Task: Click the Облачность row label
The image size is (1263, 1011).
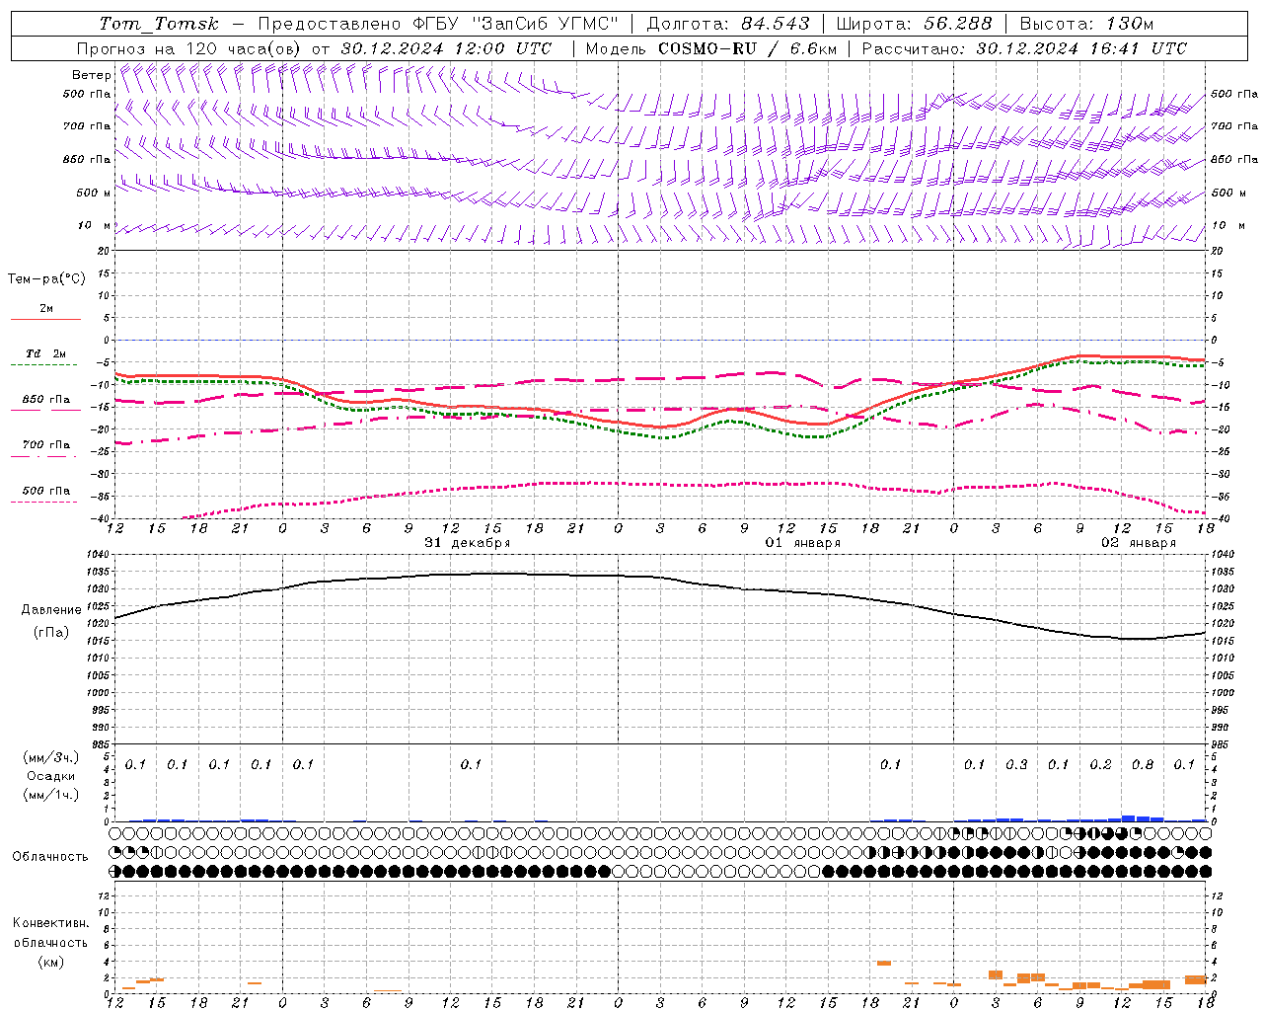Action: pyautogui.click(x=50, y=857)
